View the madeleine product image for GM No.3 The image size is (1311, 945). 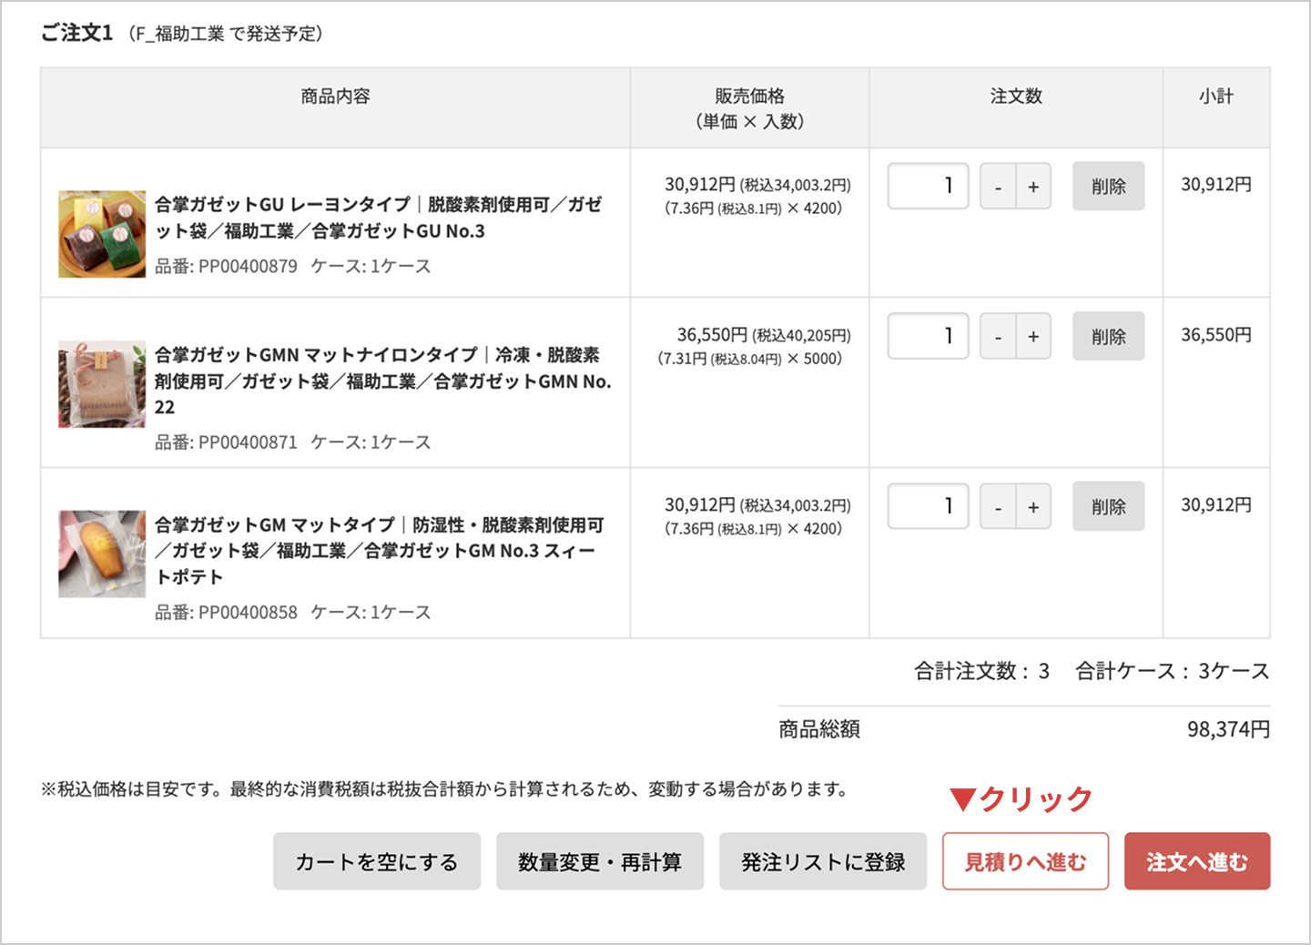pos(102,554)
